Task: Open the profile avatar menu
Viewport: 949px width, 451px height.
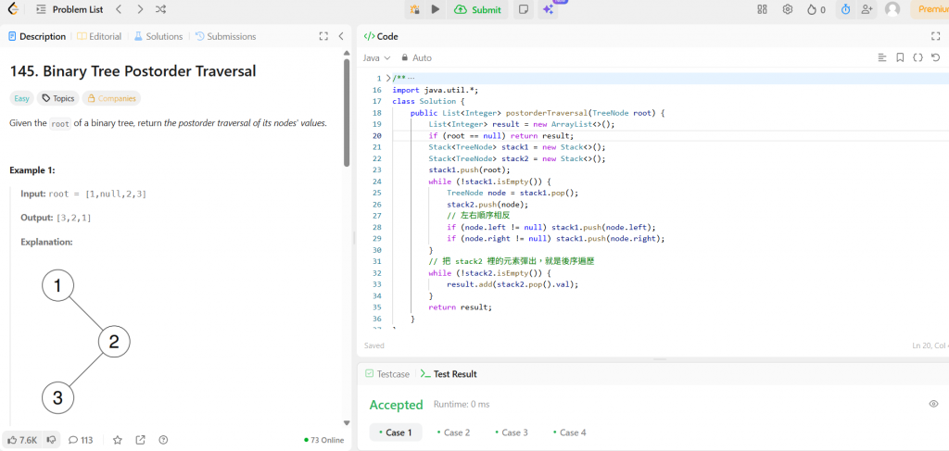Action: [x=892, y=9]
